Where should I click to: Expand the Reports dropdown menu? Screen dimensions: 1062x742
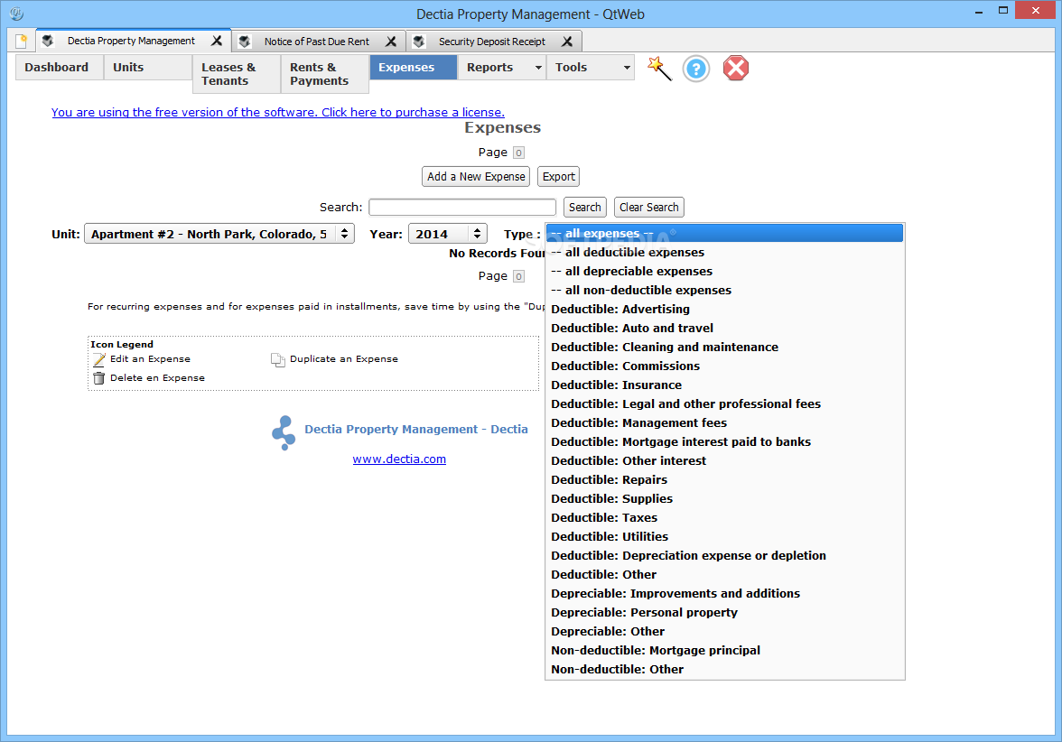[x=502, y=67]
